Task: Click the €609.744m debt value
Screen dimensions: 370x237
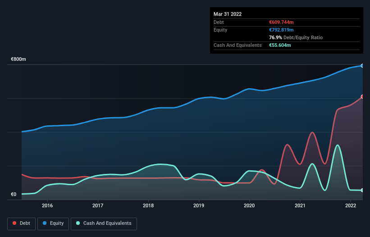Action: coord(281,22)
